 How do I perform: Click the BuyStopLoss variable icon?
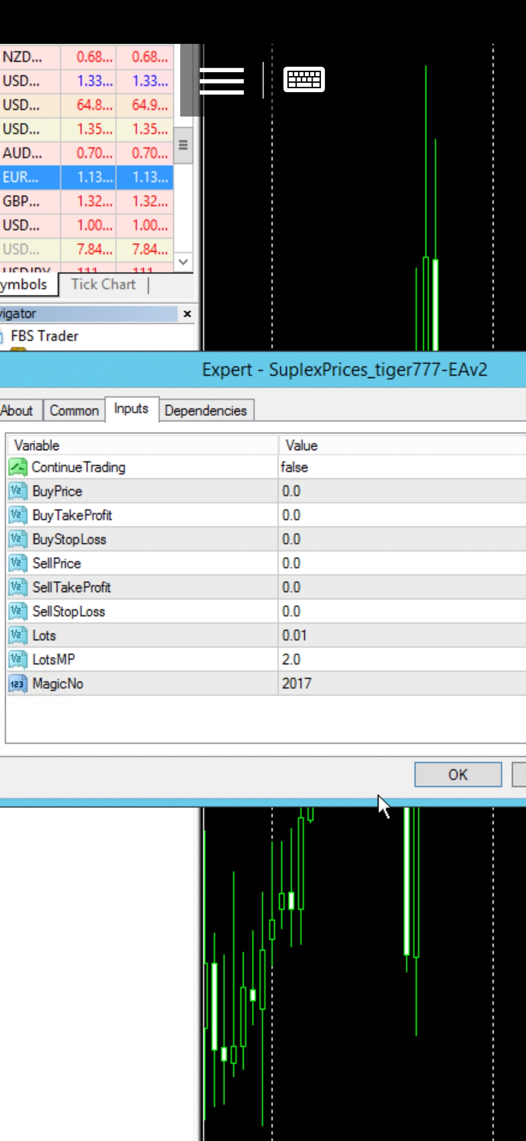[x=18, y=539]
